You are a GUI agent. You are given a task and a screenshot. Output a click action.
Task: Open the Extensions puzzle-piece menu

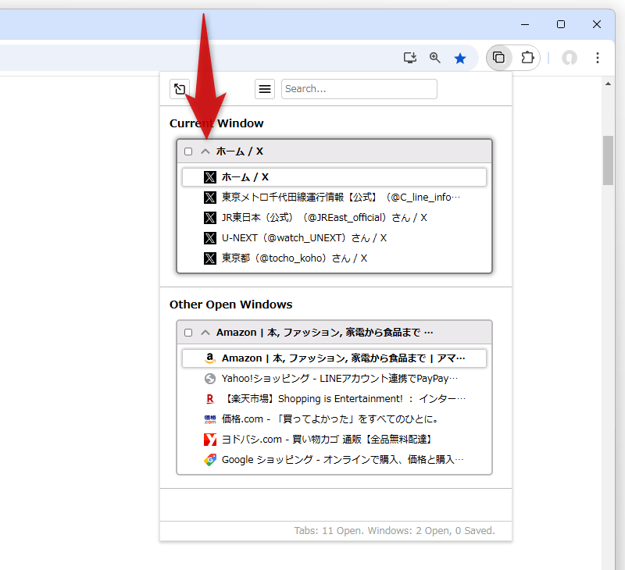pos(527,58)
